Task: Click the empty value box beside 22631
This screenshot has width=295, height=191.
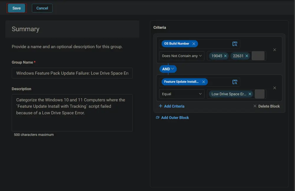Action: pyautogui.click(x=258, y=56)
